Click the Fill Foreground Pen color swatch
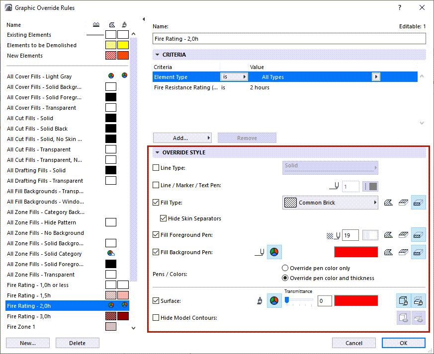Viewport: 434px width, 354px height. tap(370, 235)
